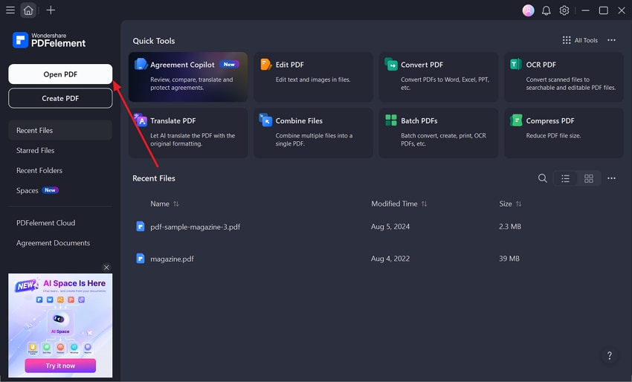632x382 pixels.
Task: Go to the Home tab icon
Action: pyautogui.click(x=28, y=10)
